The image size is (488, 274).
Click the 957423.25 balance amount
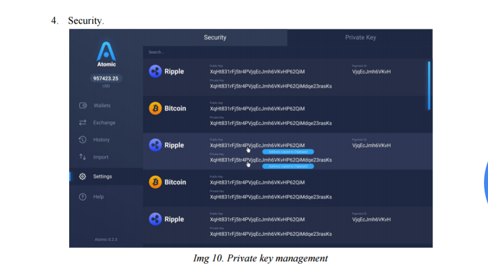click(106, 78)
